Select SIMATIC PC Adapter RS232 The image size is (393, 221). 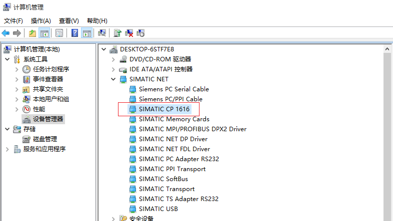(179, 159)
